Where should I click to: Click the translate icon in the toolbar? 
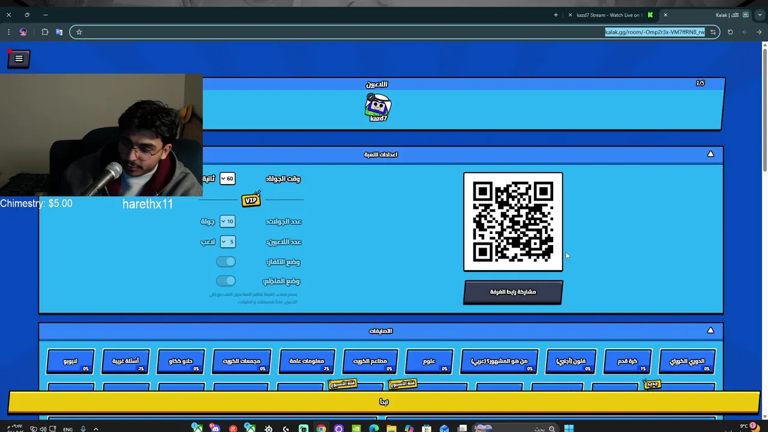pyautogui.click(x=59, y=32)
